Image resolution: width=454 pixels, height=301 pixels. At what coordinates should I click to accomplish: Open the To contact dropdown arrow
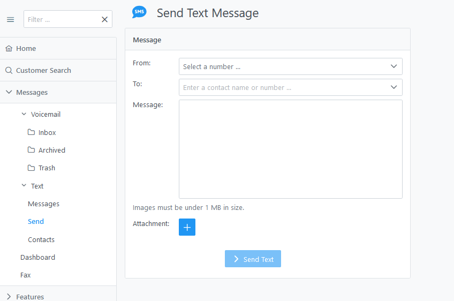click(x=394, y=87)
